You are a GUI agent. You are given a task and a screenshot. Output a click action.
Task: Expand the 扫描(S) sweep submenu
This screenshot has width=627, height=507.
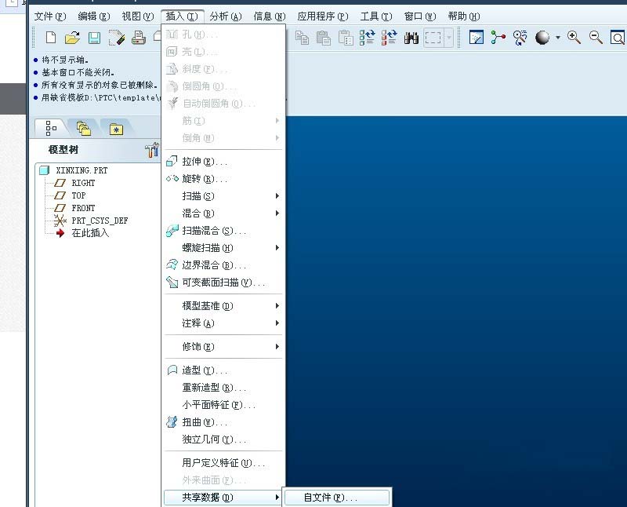click(x=223, y=196)
